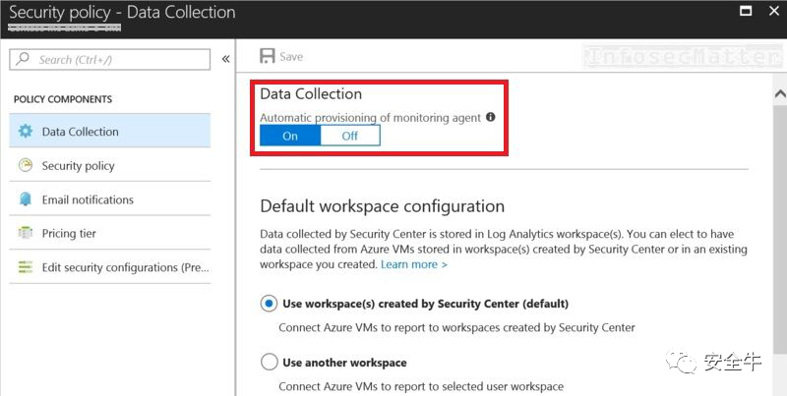Click the Save button label
The height and width of the screenshot is (396, 787).
click(x=291, y=57)
